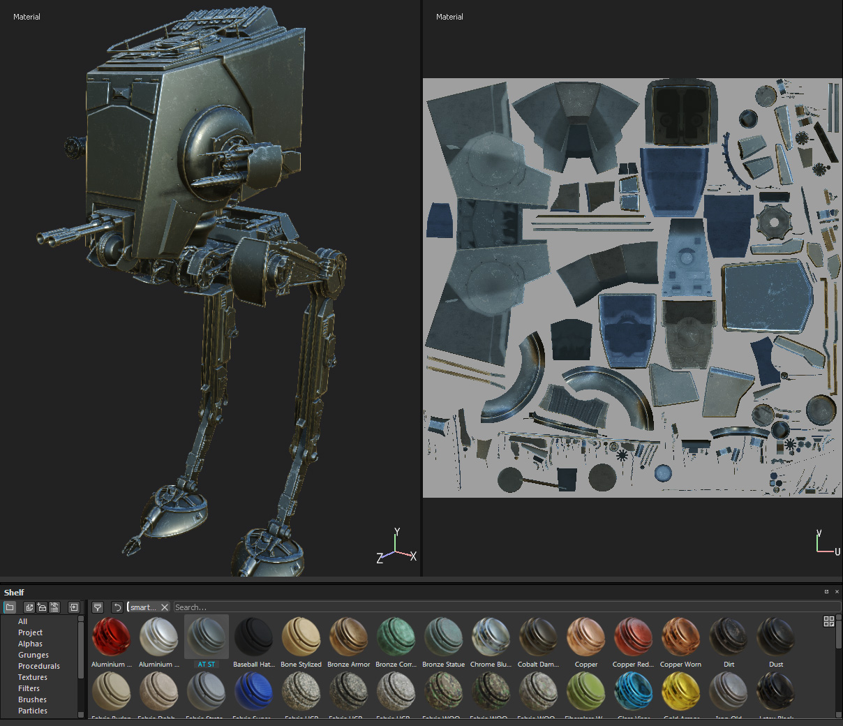Viewport: 843px width, 726px height.
Task: Select the Dirt smart material
Action: [x=728, y=642]
